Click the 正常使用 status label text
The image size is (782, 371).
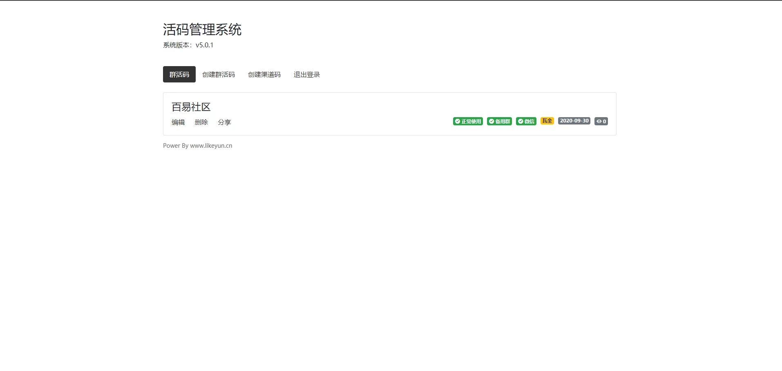coord(471,121)
